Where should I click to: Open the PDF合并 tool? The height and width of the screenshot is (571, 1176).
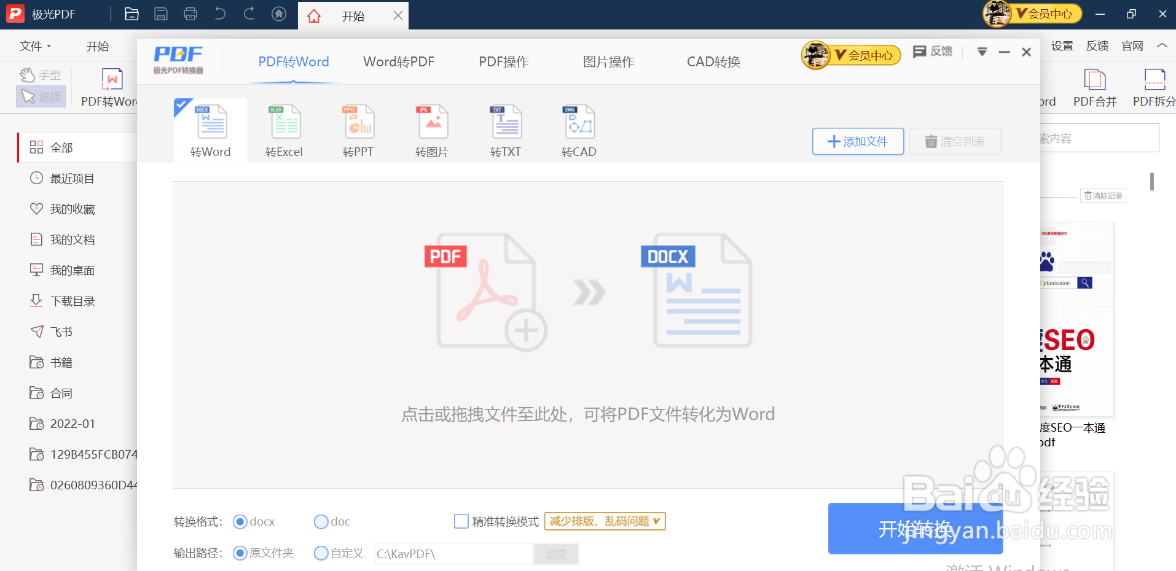point(1094,86)
